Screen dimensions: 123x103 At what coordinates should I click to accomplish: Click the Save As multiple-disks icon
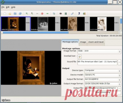20,14
